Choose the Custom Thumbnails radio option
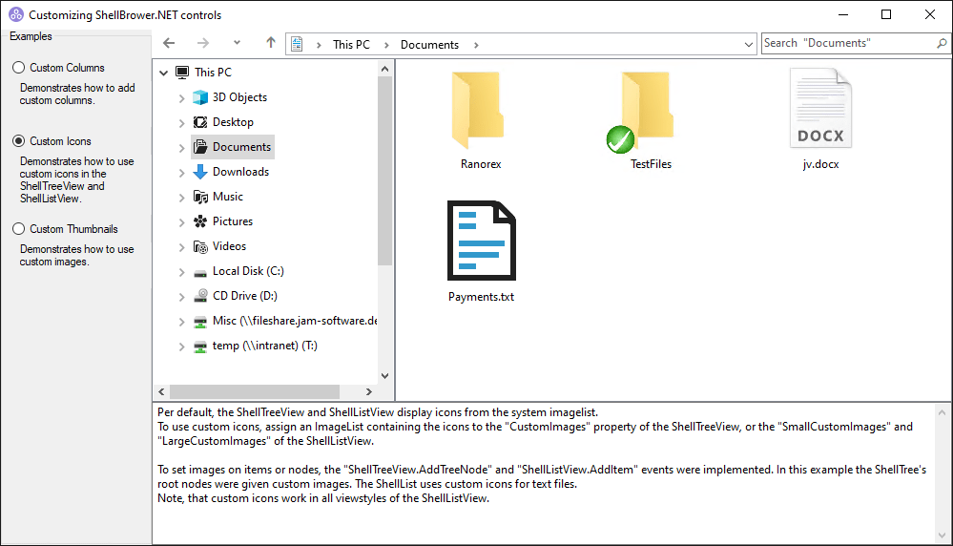The height and width of the screenshot is (546, 953). coord(18,229)
